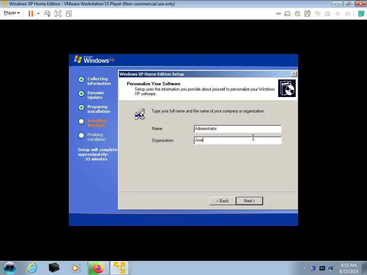Open the Player menu
The height and width of the screenshot is (275, 367).
12,13
